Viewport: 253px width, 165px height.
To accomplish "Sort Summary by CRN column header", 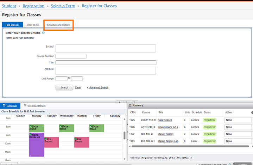I will (133, 112).
